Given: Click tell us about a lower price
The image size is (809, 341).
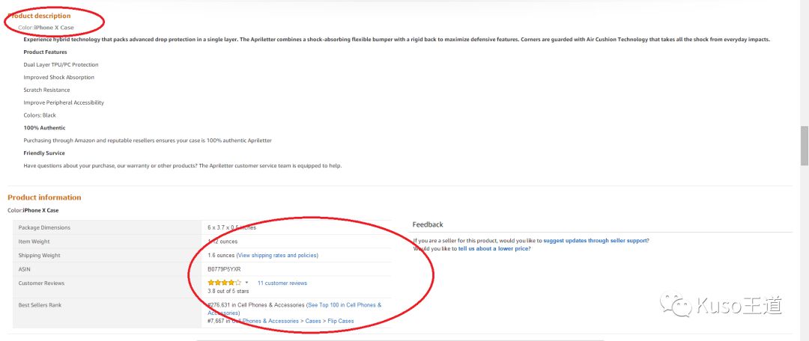Looking at the screenshot, I should click(x=494, y=248).
